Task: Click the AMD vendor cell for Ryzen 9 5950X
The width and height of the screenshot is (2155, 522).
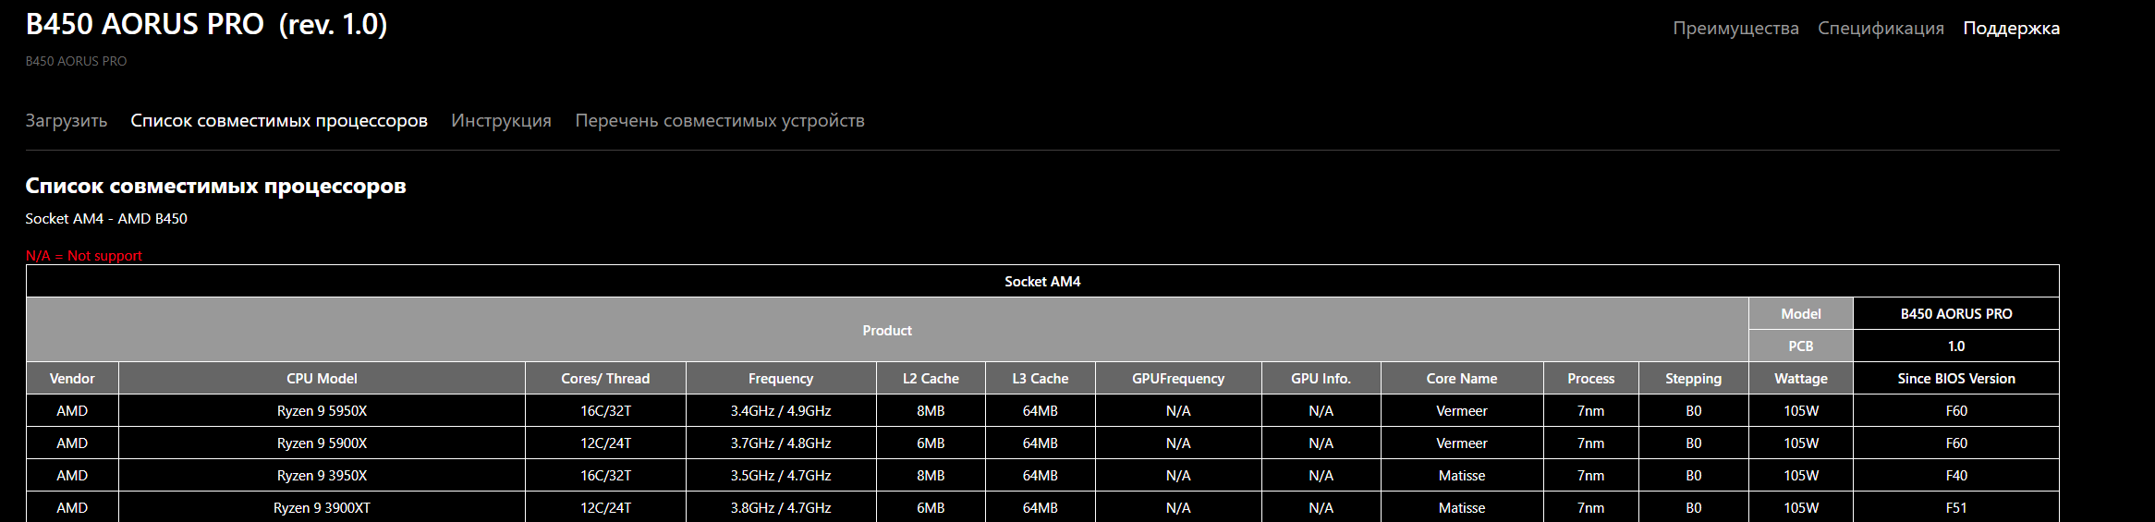Action: coord(72,411)
